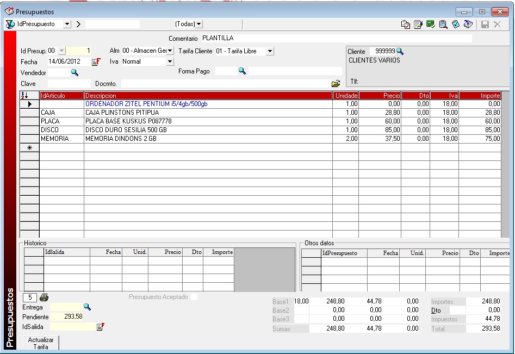515x354 pixels.
Task: Click the main grid vertical scrollbar
Action: click(x=505, y=164)
